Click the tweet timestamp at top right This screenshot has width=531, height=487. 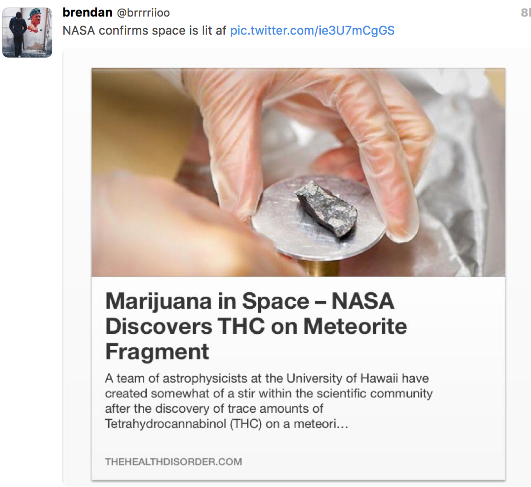point(525,13)
